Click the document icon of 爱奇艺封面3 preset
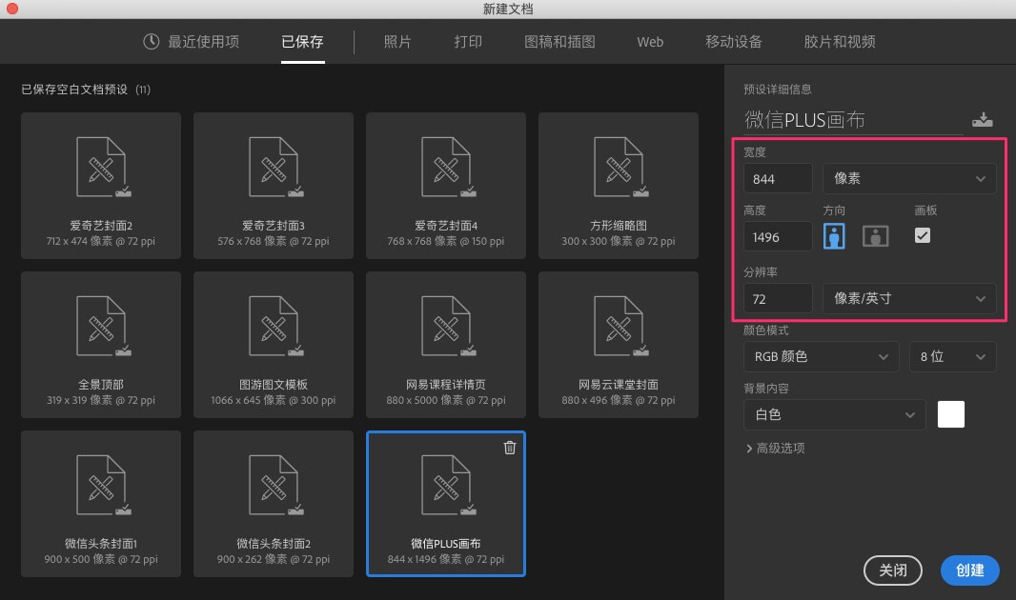This screenshot has height=600, width=1016. 275,167
